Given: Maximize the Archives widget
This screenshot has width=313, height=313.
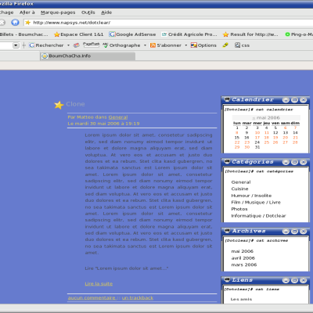Looking at the screenshot, I should pos(294,232).
